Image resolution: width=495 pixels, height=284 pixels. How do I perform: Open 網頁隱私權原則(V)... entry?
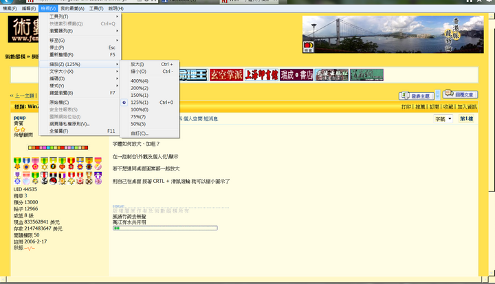pyautogui.click(x=80, y=124)
